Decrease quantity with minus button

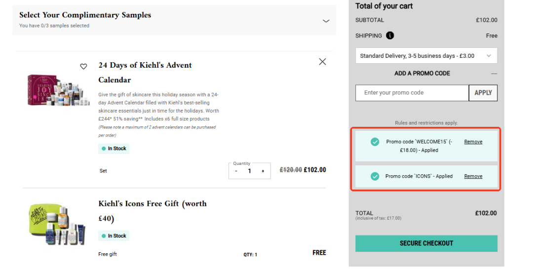(x=236, y=171)
